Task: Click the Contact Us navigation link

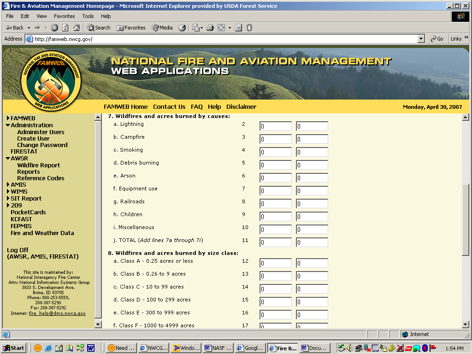Action: 169,107
